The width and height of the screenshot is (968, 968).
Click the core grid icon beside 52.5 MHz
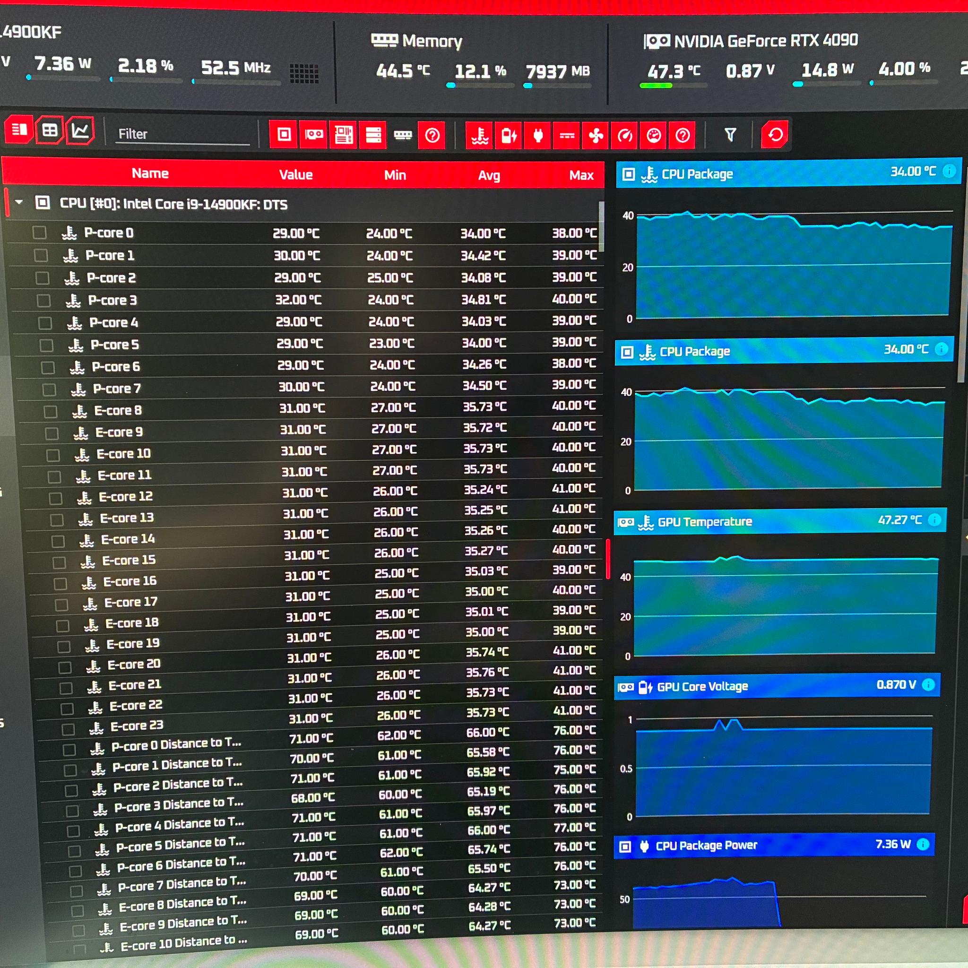click(x=304, y=74)
